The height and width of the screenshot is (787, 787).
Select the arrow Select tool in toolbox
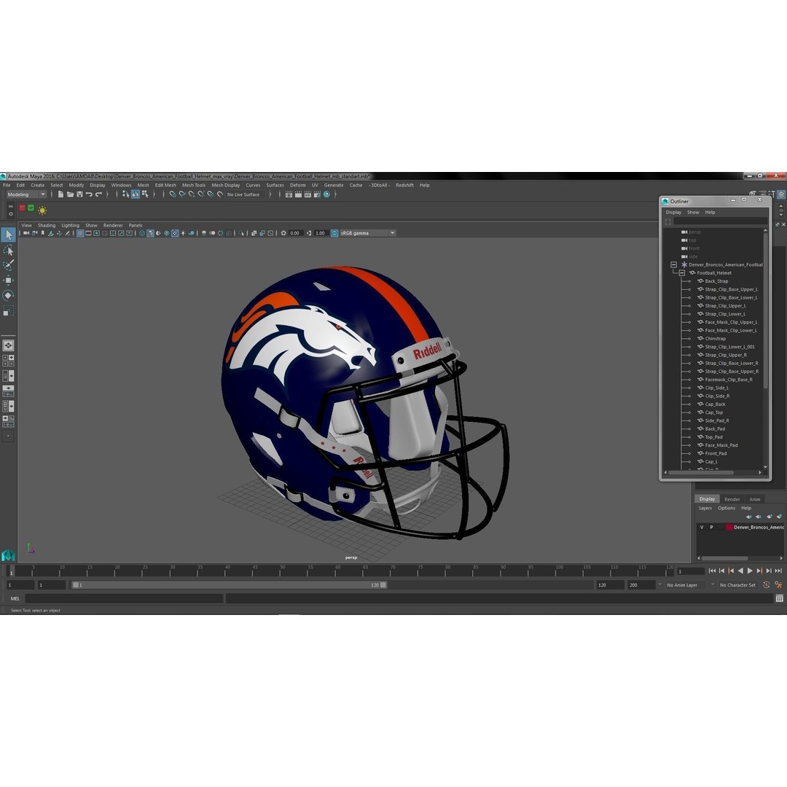coord(8,235)
